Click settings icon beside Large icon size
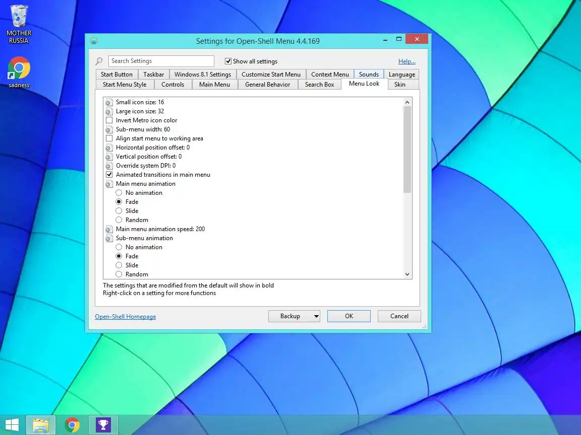 (x=109, y=111)
